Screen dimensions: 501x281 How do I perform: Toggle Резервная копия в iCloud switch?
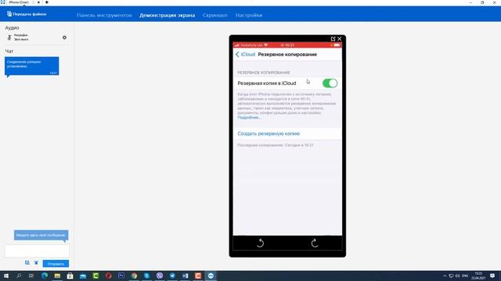[x=330, y=84]
